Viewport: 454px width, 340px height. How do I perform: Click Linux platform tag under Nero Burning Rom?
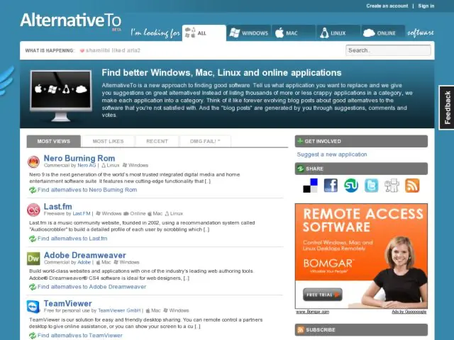point(111,165)
